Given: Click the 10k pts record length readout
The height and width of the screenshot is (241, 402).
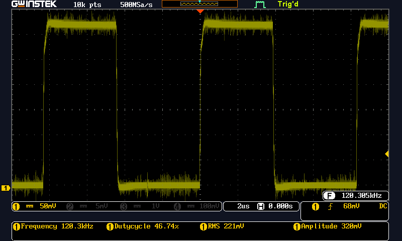Looking at the screenshot, I should (x=87, y=5).
